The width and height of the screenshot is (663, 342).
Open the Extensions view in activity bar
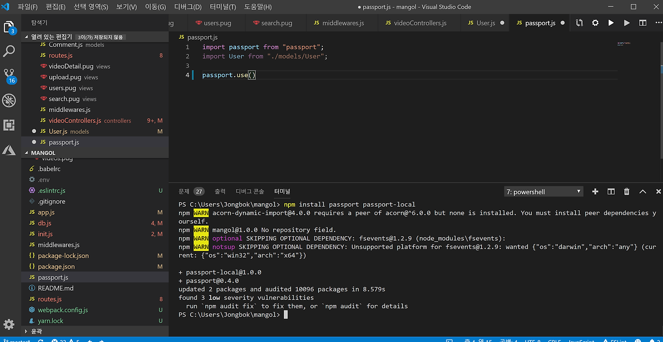coord(9,125)
